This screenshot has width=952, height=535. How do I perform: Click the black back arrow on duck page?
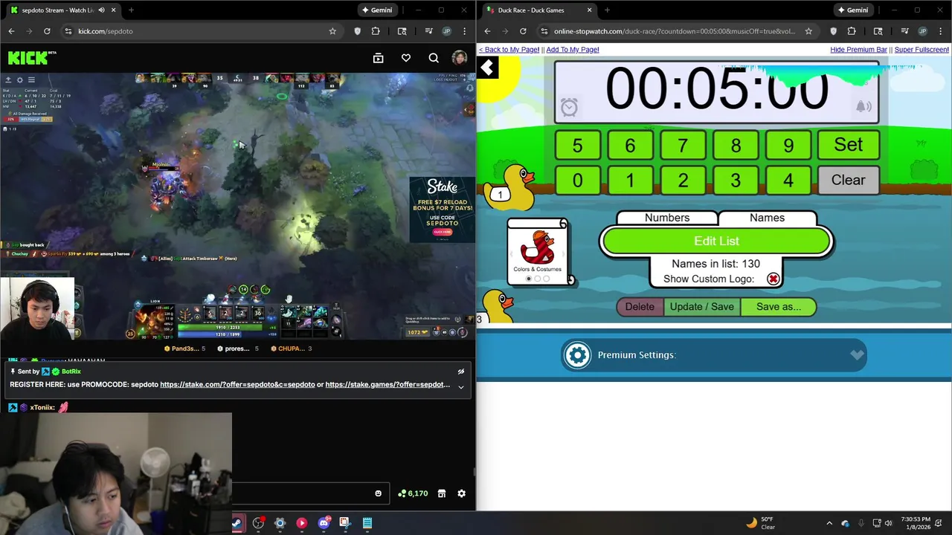click(487, 68)
